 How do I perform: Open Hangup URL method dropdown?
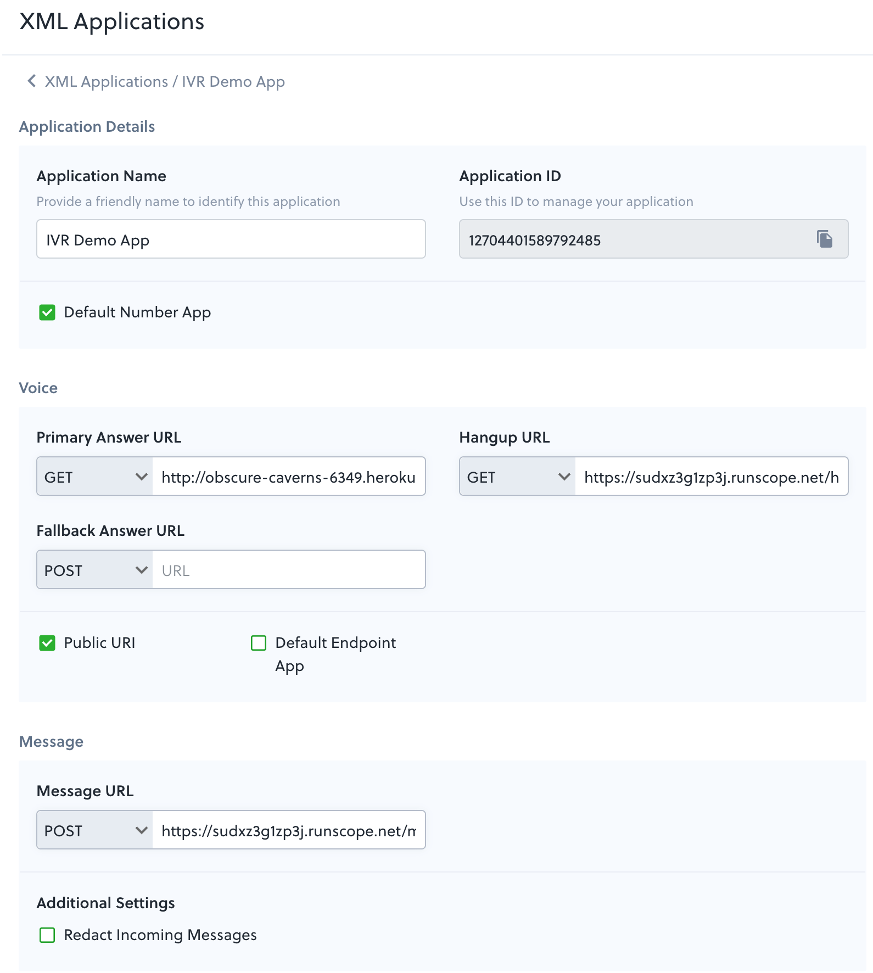(518, 477)
